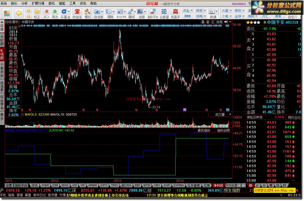Open the 买入 buy icon
This screenshot has height=201, width=304.
[47, 11]
